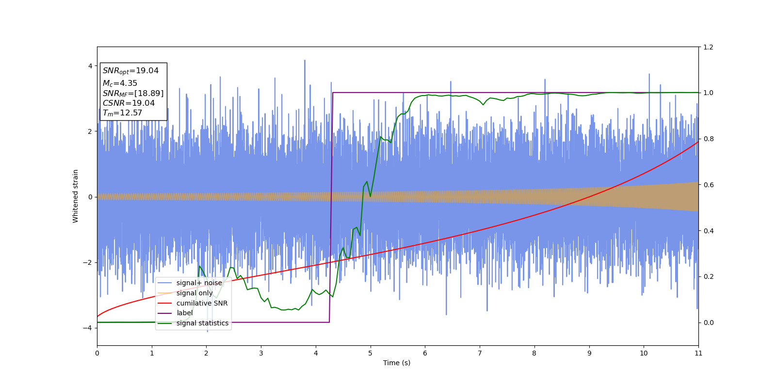
Task: Click the SNR_MF=[18.89] annotation text
Action: tap(133, 94)
